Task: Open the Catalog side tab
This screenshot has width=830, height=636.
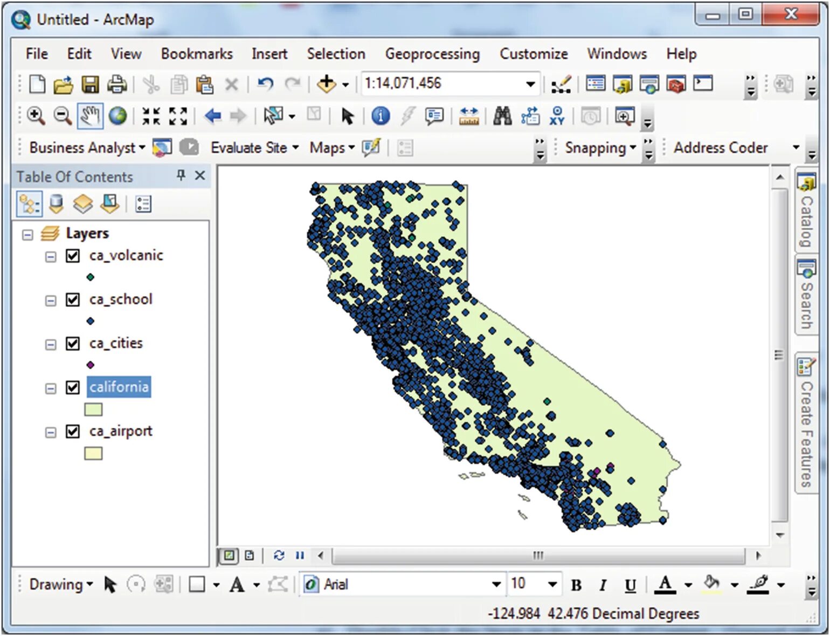Action: [806, 209]
